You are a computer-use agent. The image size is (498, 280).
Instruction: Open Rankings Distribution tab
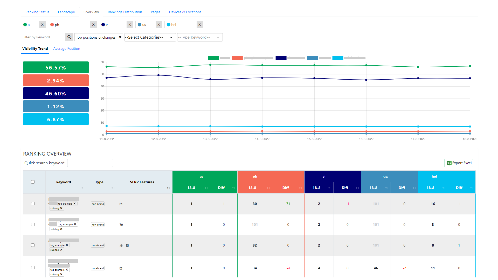click(x=125, y=12)
